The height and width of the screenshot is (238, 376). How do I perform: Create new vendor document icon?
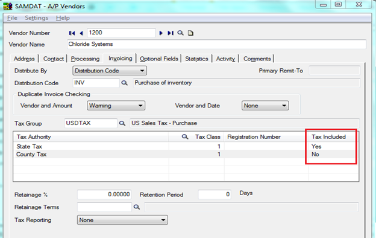(x=190, y=33)
